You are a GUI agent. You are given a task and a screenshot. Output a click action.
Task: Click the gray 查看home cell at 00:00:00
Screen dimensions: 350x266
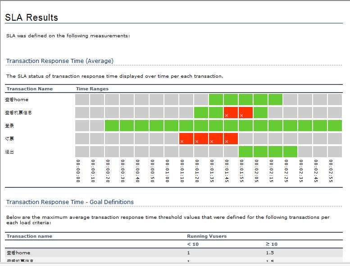click(82, 99)
